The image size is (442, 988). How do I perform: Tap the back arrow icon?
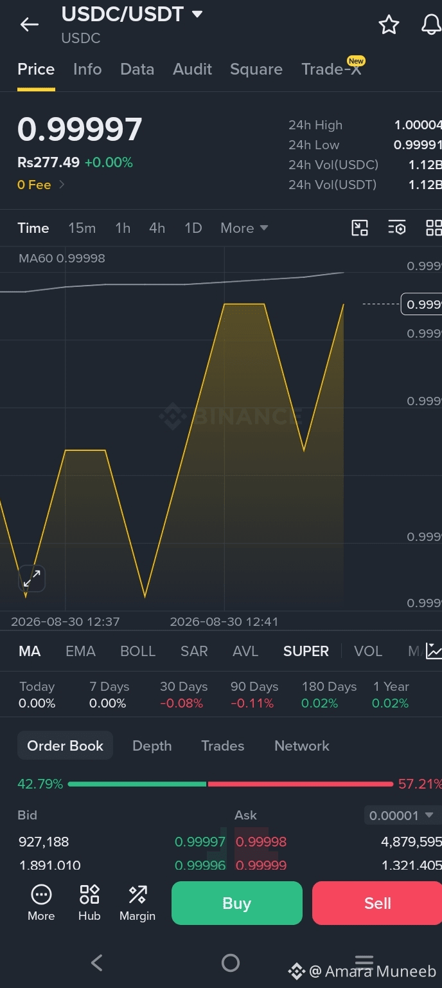(x=30, y=25)
